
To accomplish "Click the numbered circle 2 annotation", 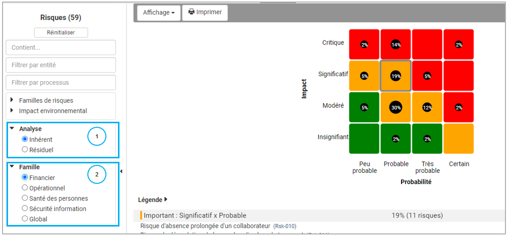I will pos(97,174).
